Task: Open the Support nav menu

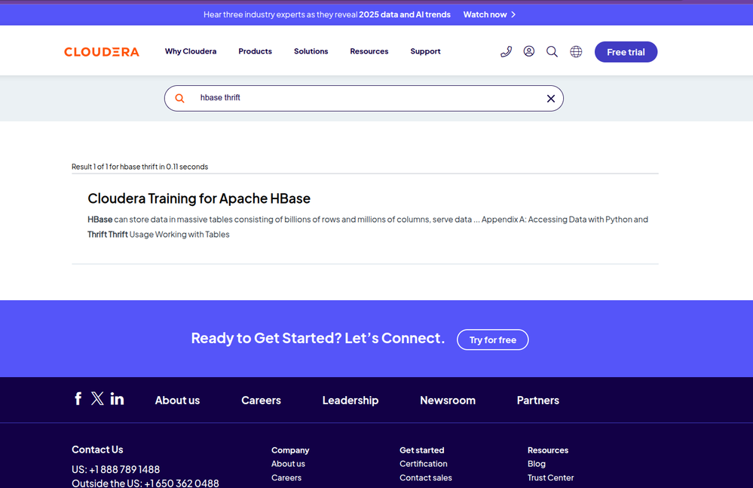Action: coord(425,51)
